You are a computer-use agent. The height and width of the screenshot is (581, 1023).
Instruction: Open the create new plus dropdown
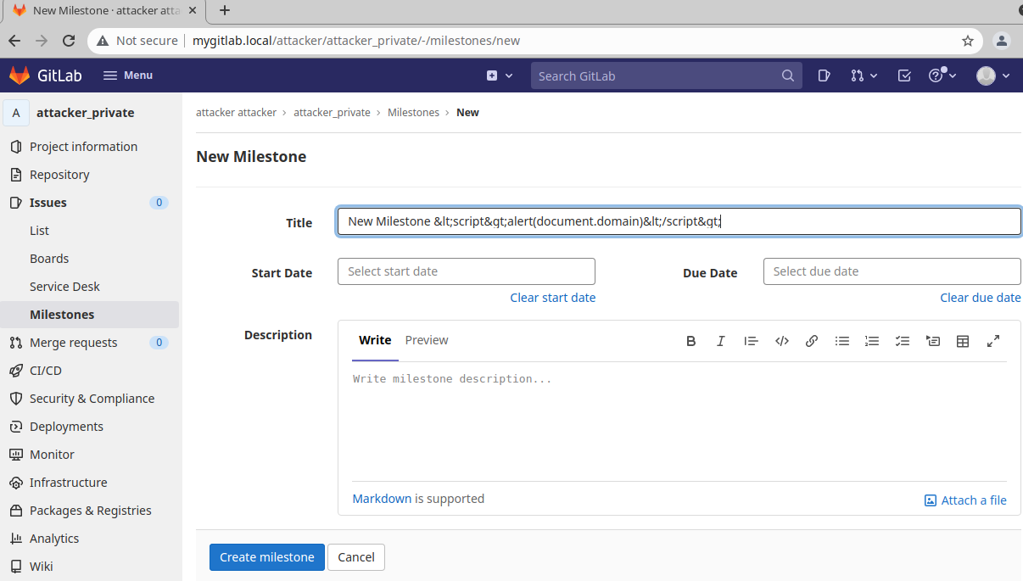(499, 75)
